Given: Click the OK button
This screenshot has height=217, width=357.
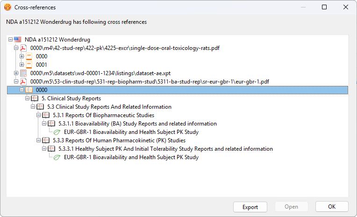Looking at the screenshot, I should 332,207.
